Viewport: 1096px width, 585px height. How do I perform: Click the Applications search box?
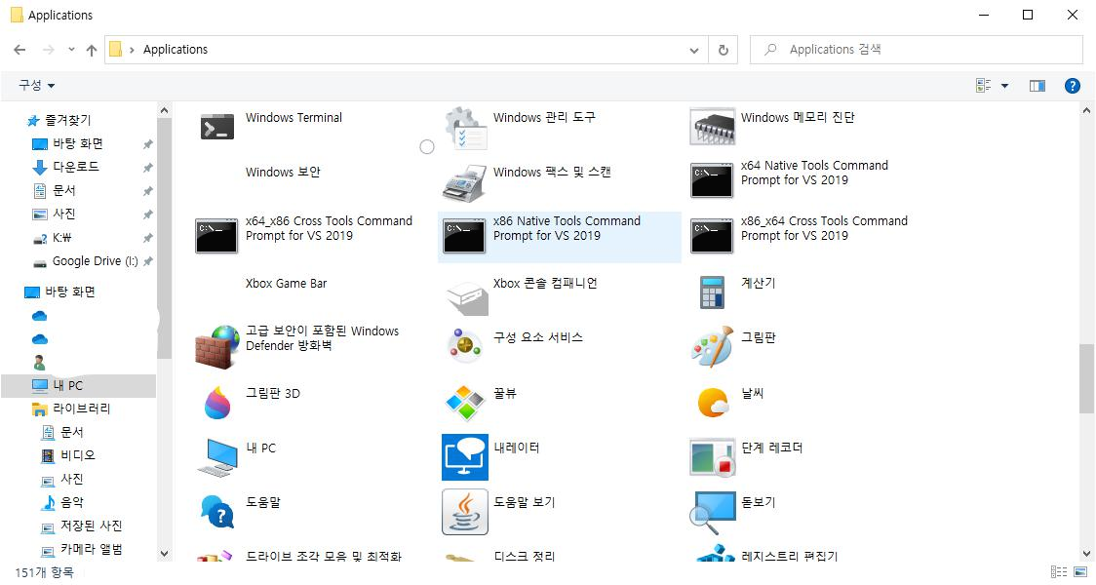(916, 50)
